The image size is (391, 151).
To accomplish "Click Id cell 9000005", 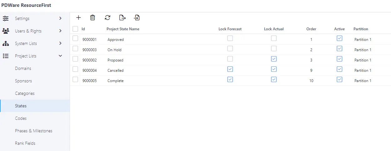I will click(89, 81).
